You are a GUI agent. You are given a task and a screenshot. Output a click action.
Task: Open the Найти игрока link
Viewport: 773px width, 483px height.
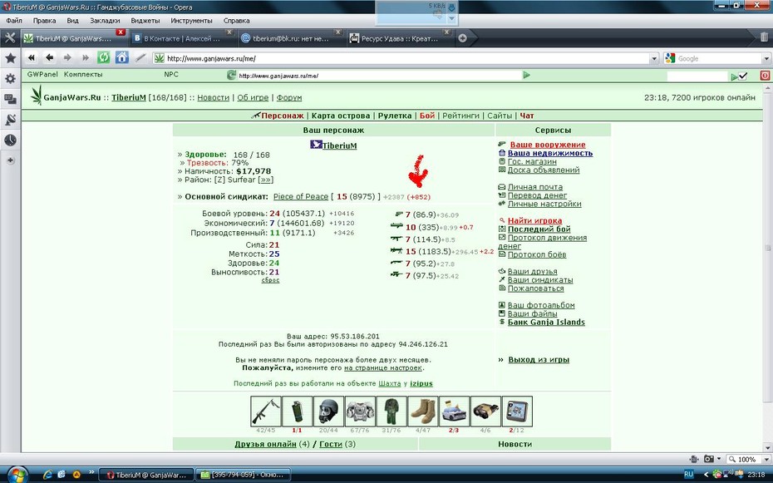pyautogui.click(x=534, y=221)
